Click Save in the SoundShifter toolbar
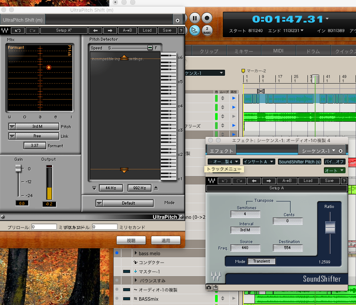The width and height of the screenshot is (356, 305). tap(329, 181)
